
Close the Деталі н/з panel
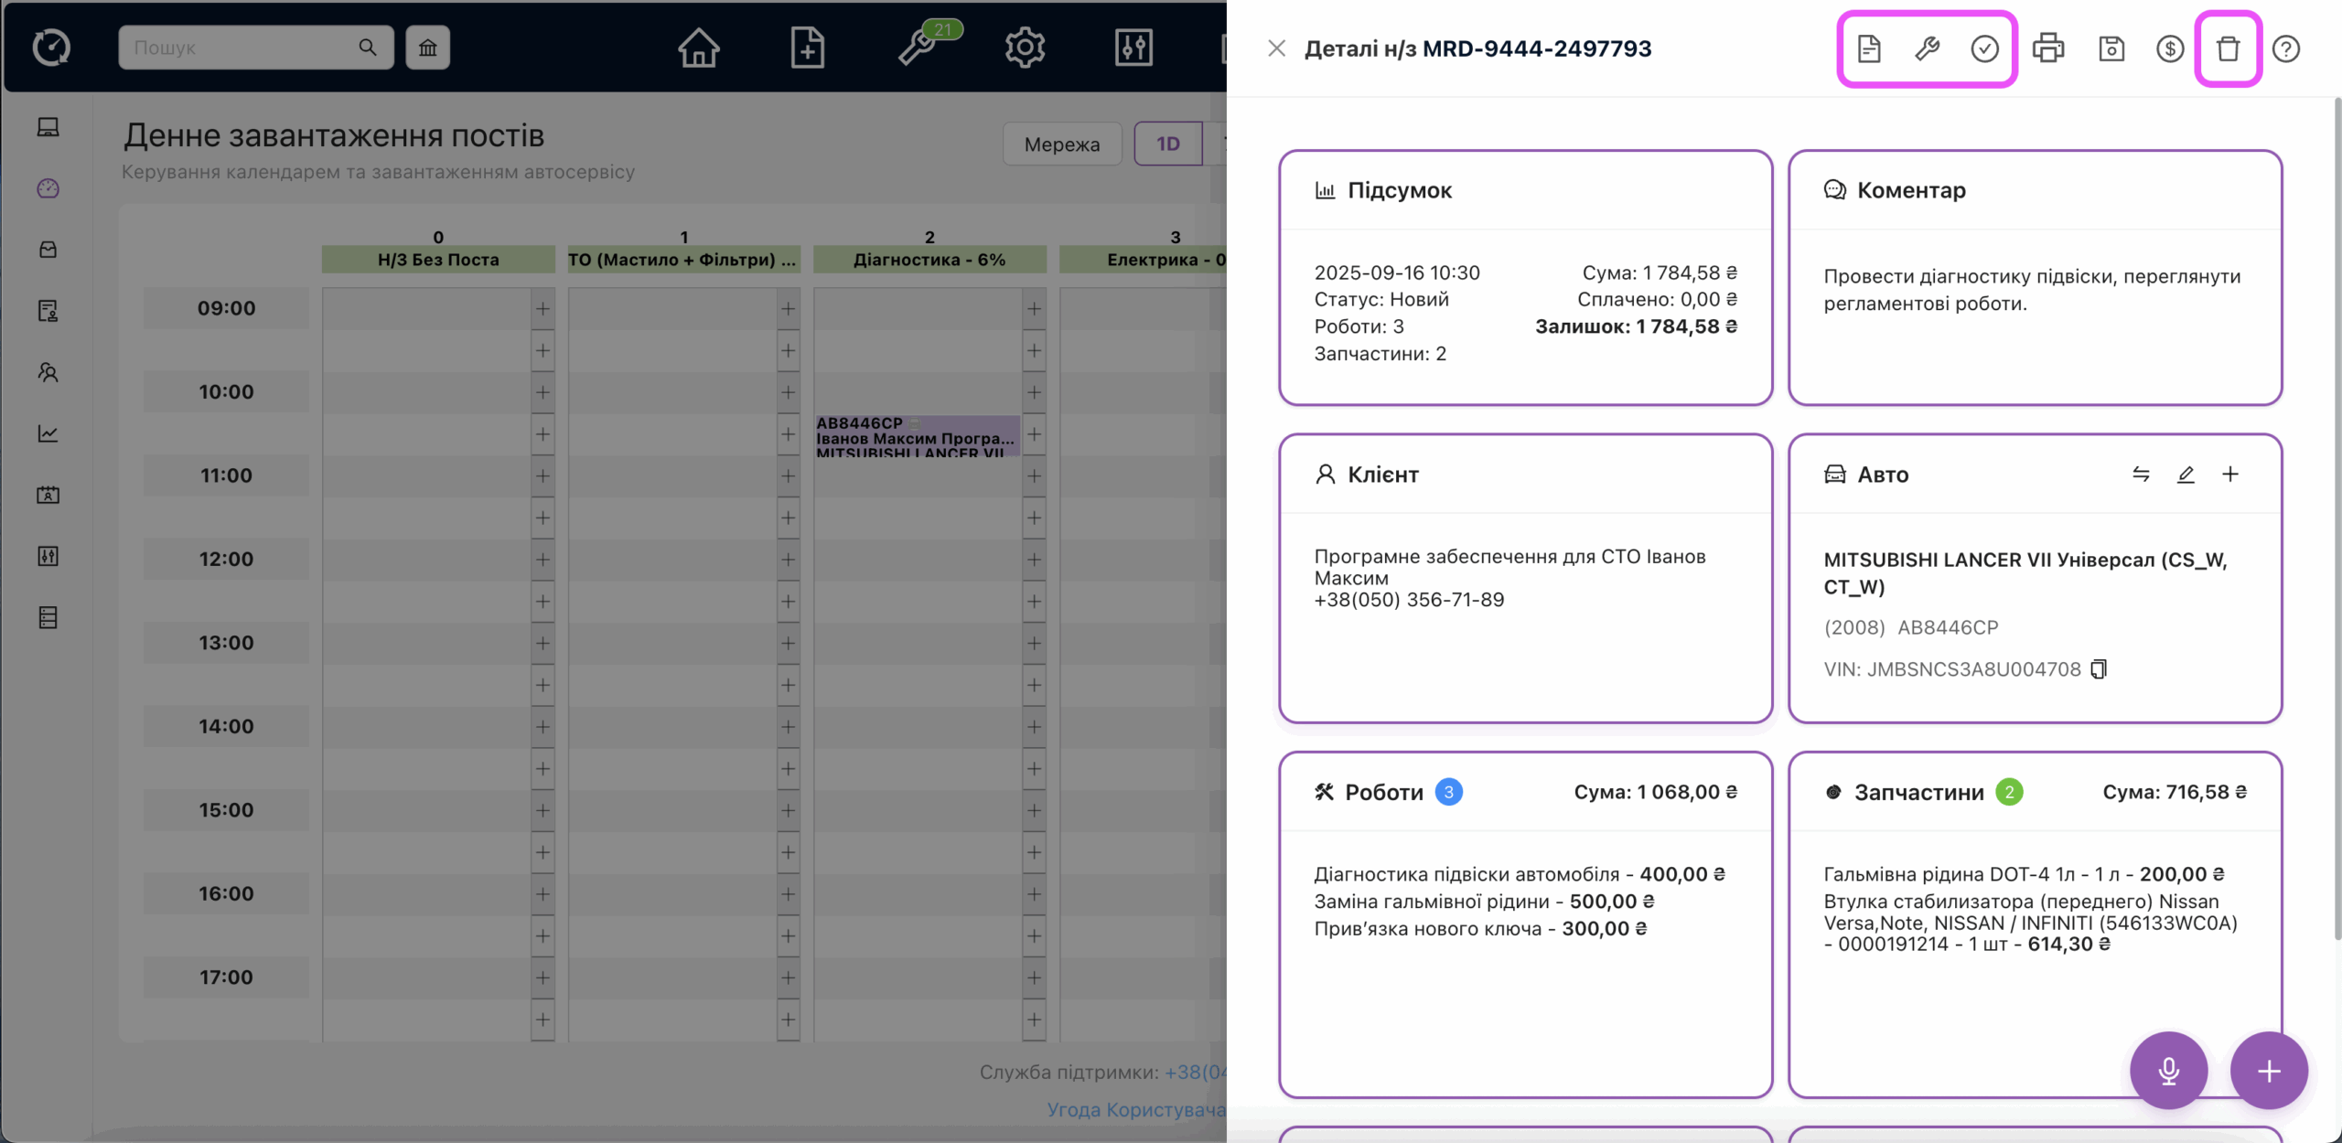1276,48
